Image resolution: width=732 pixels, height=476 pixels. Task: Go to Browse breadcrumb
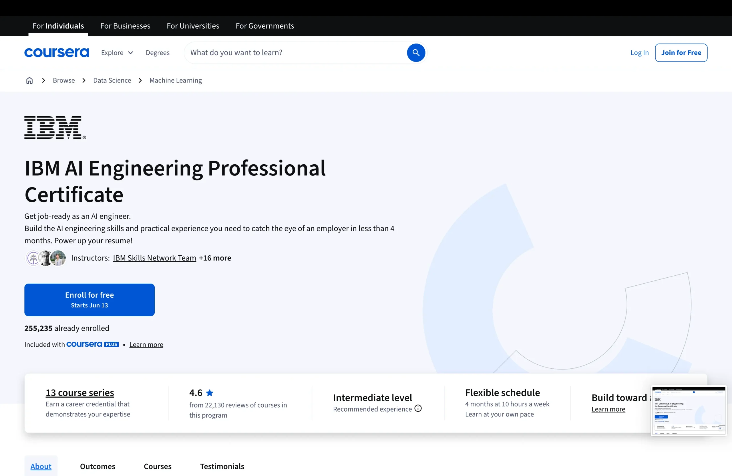click(x=64, y=80)
